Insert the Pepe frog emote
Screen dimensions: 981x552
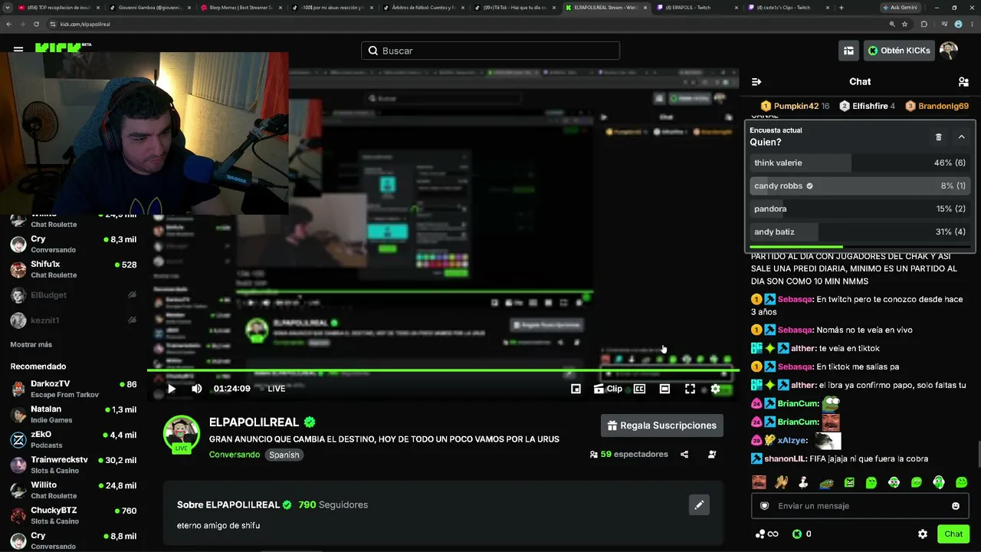tap(826, 482)
